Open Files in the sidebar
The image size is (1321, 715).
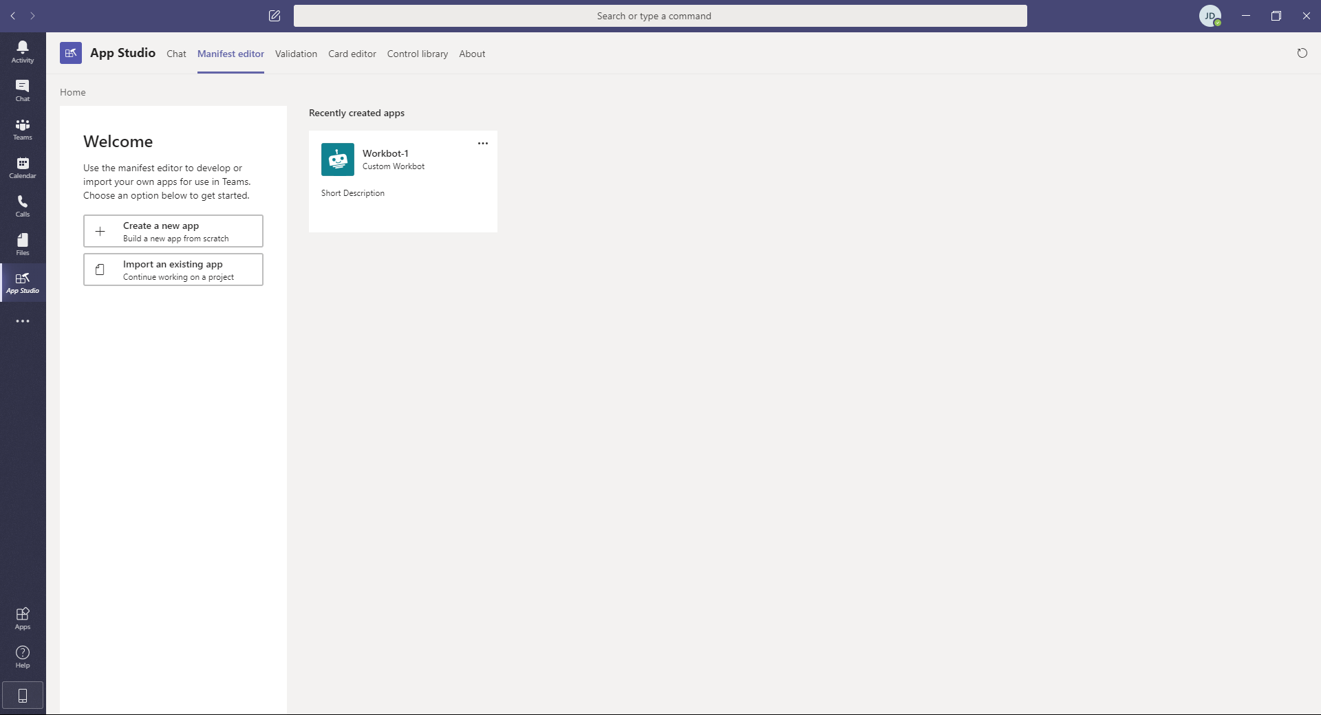coord(23,244)
